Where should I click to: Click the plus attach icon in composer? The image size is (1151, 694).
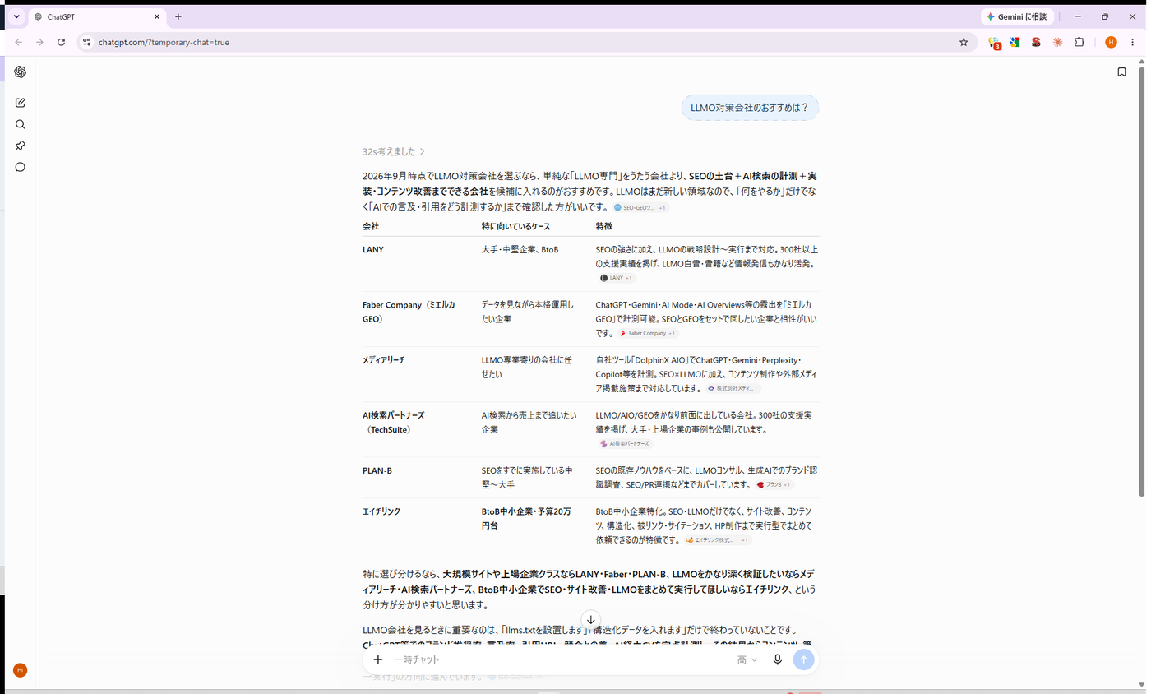[x=378, y=659]
